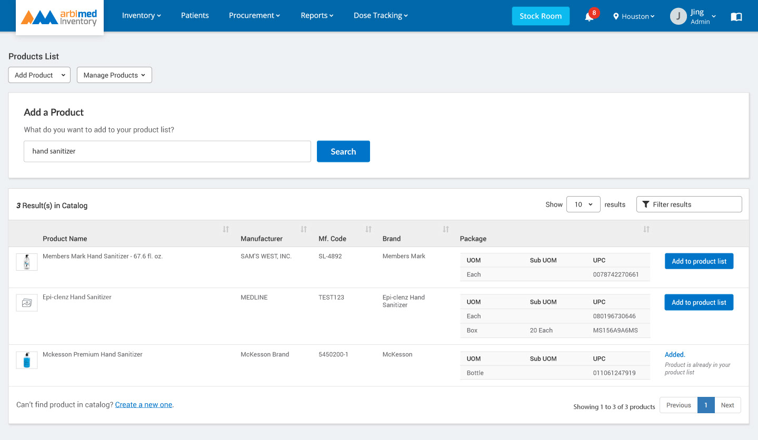Click the MEDLINE manufacturer cell

254,298
